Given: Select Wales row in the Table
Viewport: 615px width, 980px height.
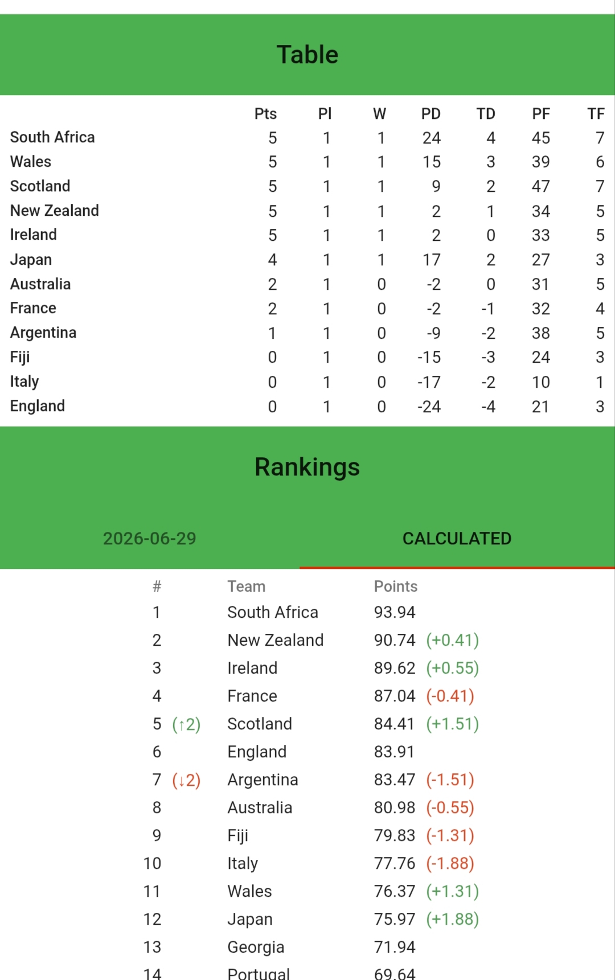Looking at the screenshot, I should 307,162.
